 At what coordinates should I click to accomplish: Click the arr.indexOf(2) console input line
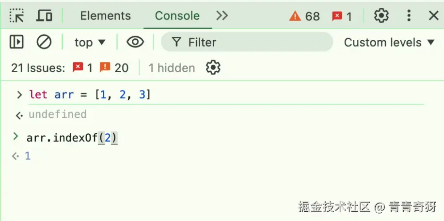coord(72,138)
